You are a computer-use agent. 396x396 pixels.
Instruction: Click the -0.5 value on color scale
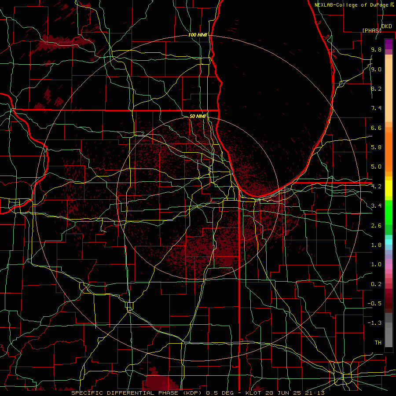pyautogui.click(x=374, y=304)
